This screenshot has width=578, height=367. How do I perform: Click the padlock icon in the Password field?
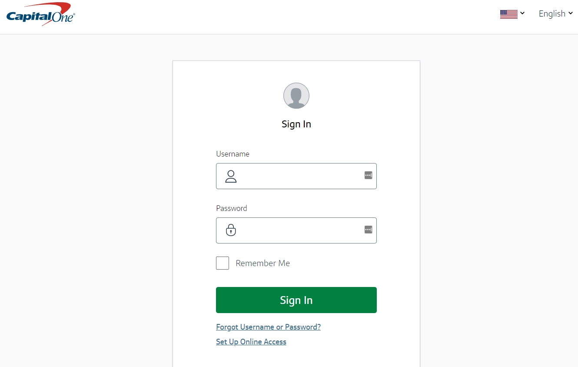point(231,230)
